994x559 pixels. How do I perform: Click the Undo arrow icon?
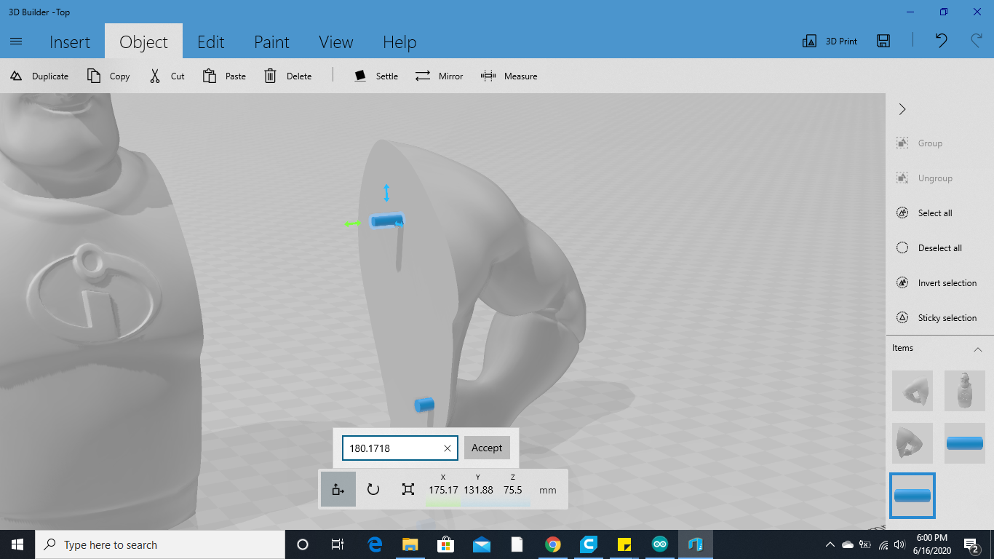pyautogui.click(x=940, y=41)
